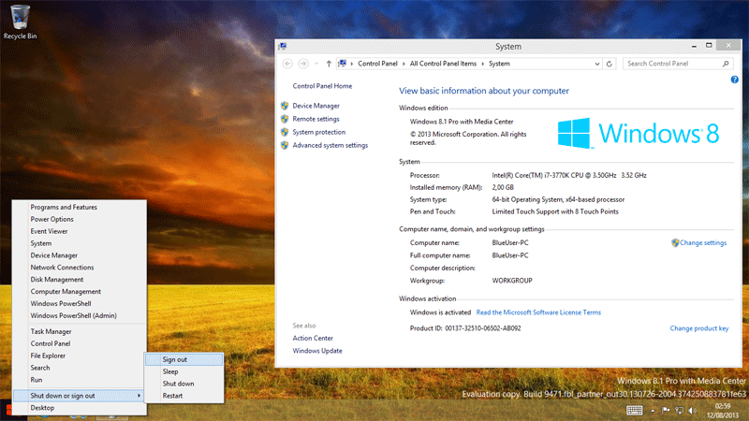Open Remote settings link
The image size is (749, 421).
(x=316, y=119)
